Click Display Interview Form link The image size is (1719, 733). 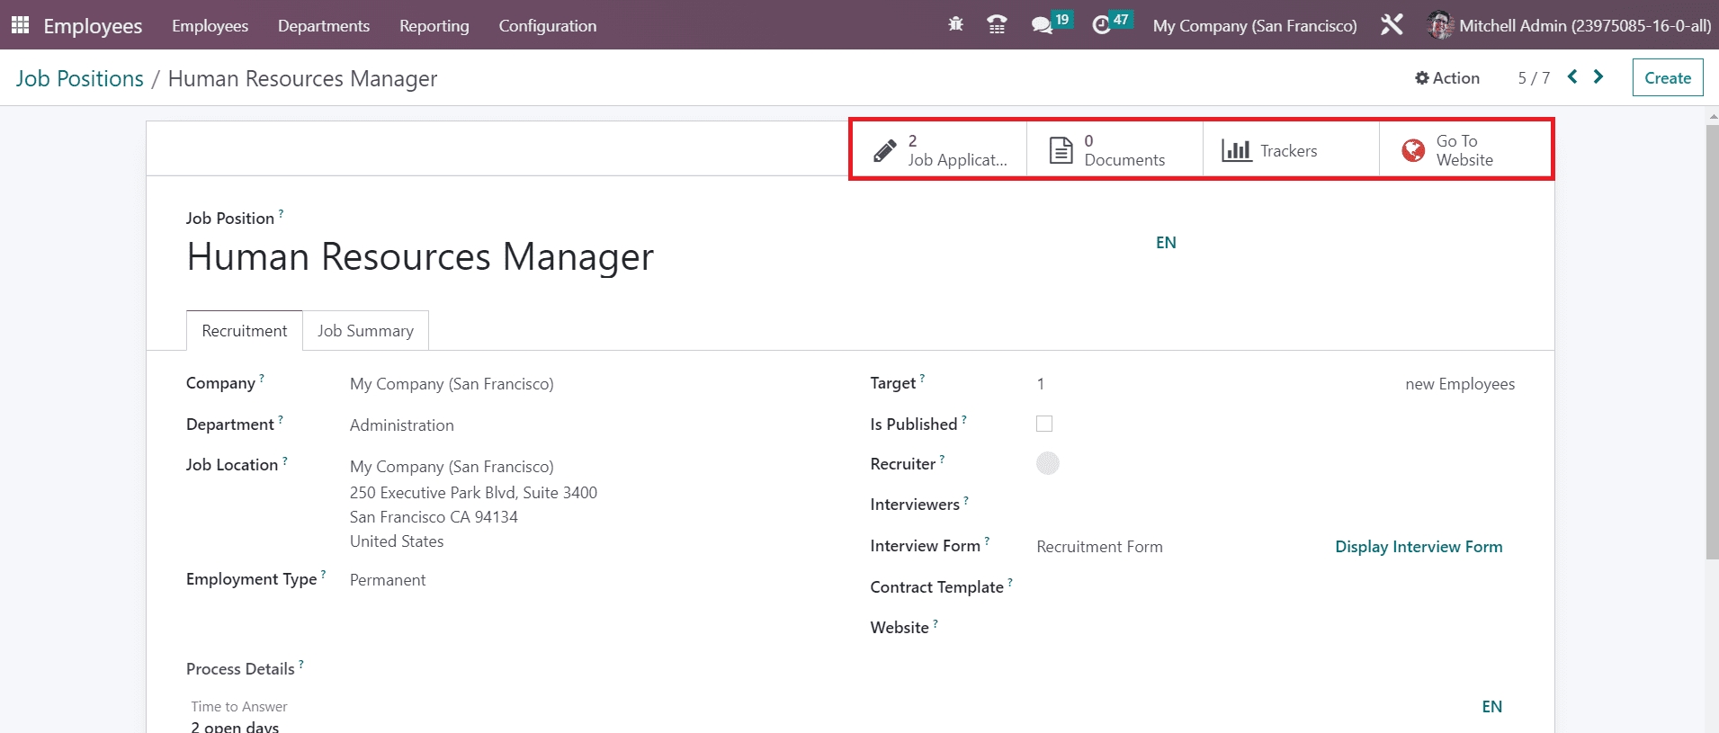click(x=1419, y=547)
